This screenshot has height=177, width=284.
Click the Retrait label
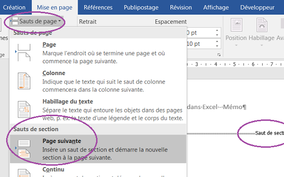[x=88, y=22]
